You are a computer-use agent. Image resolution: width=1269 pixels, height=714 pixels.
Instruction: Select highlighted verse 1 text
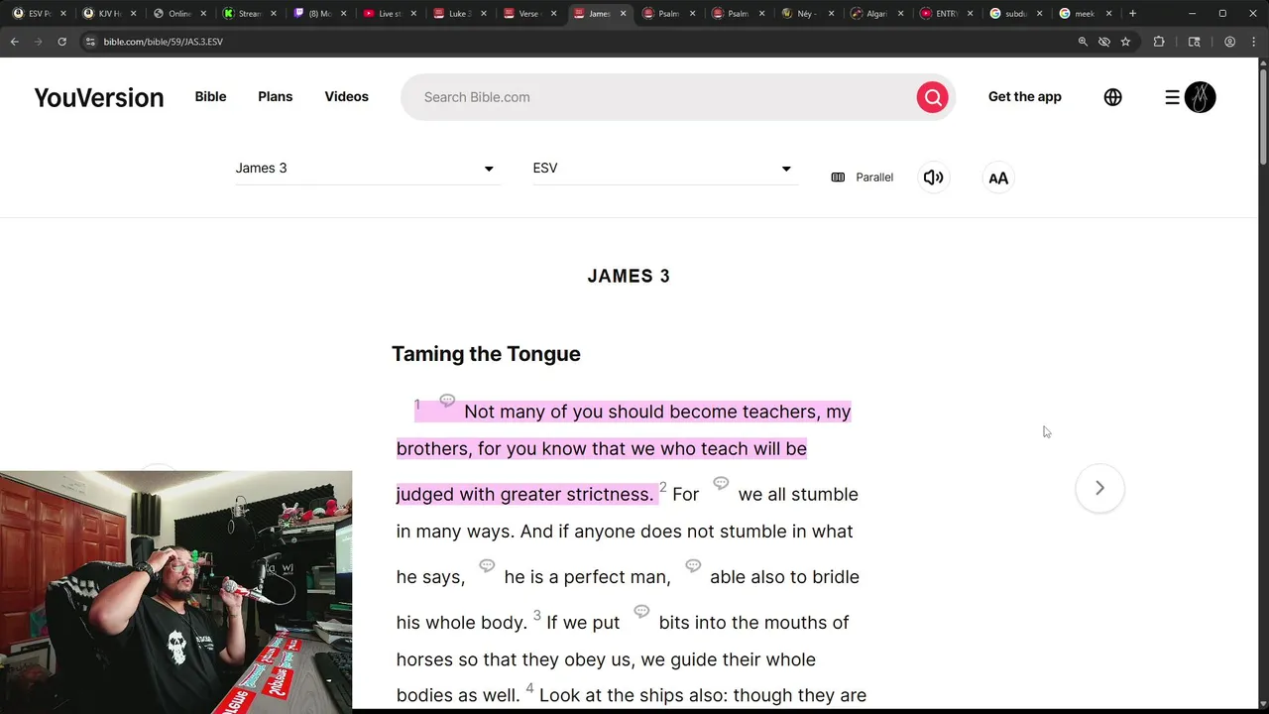click(625, 448)
